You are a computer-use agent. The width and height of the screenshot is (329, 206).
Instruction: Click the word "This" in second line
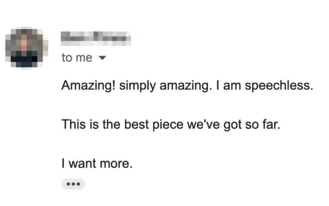[x=74, y=125]
